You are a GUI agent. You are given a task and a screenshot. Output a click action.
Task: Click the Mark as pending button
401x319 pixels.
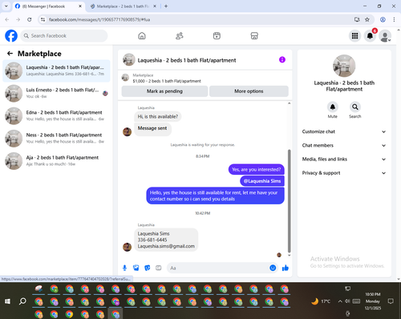(164, 91)
